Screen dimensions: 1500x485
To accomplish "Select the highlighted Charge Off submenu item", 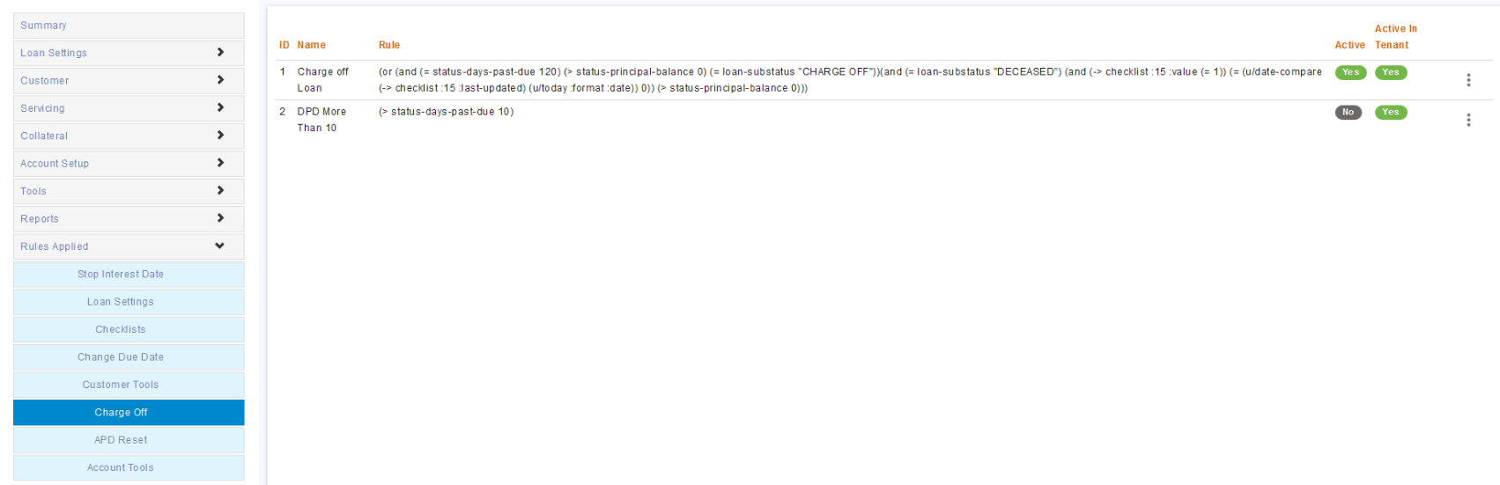I will tap(129, 412).
